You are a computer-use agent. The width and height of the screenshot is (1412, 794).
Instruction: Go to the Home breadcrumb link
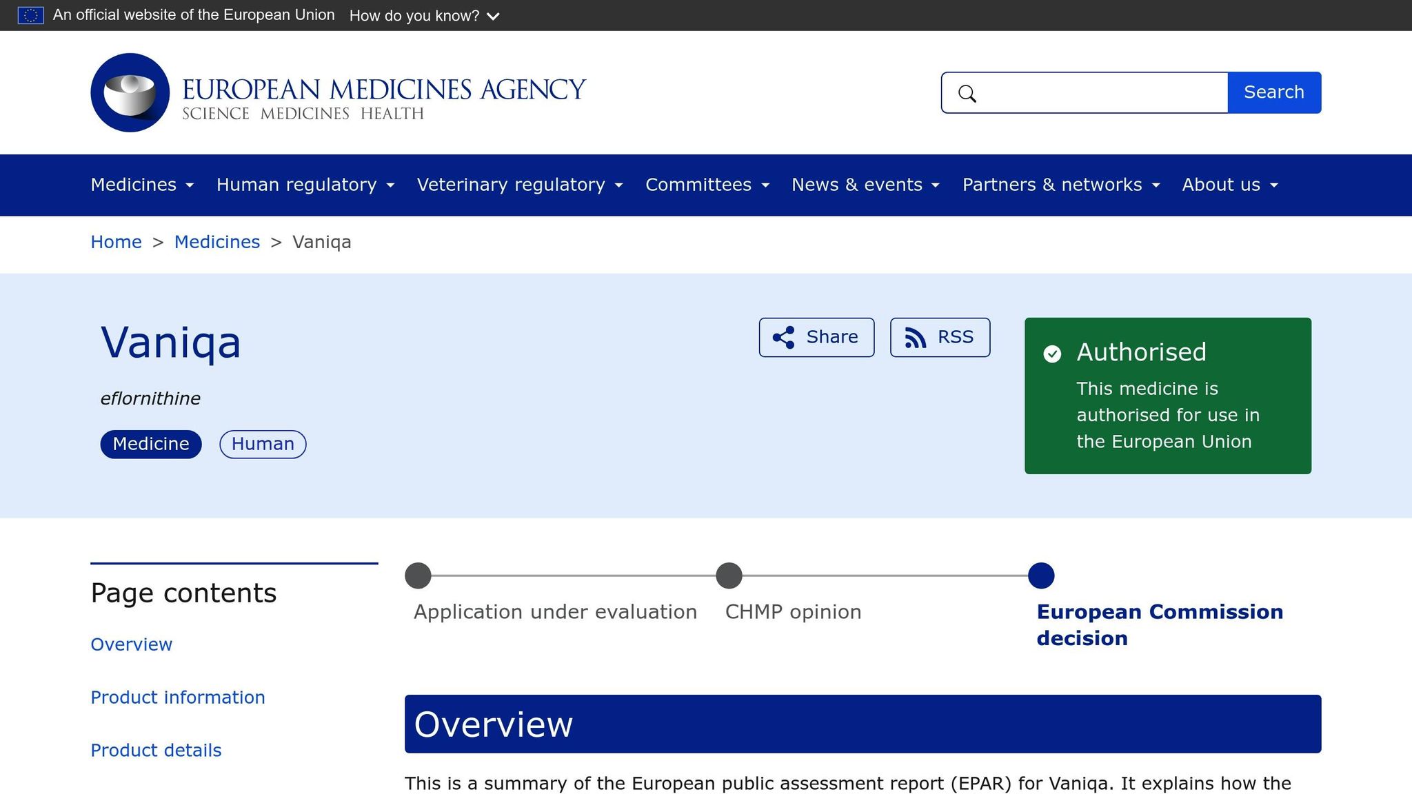pyautogui.click(x=116, y=242)
